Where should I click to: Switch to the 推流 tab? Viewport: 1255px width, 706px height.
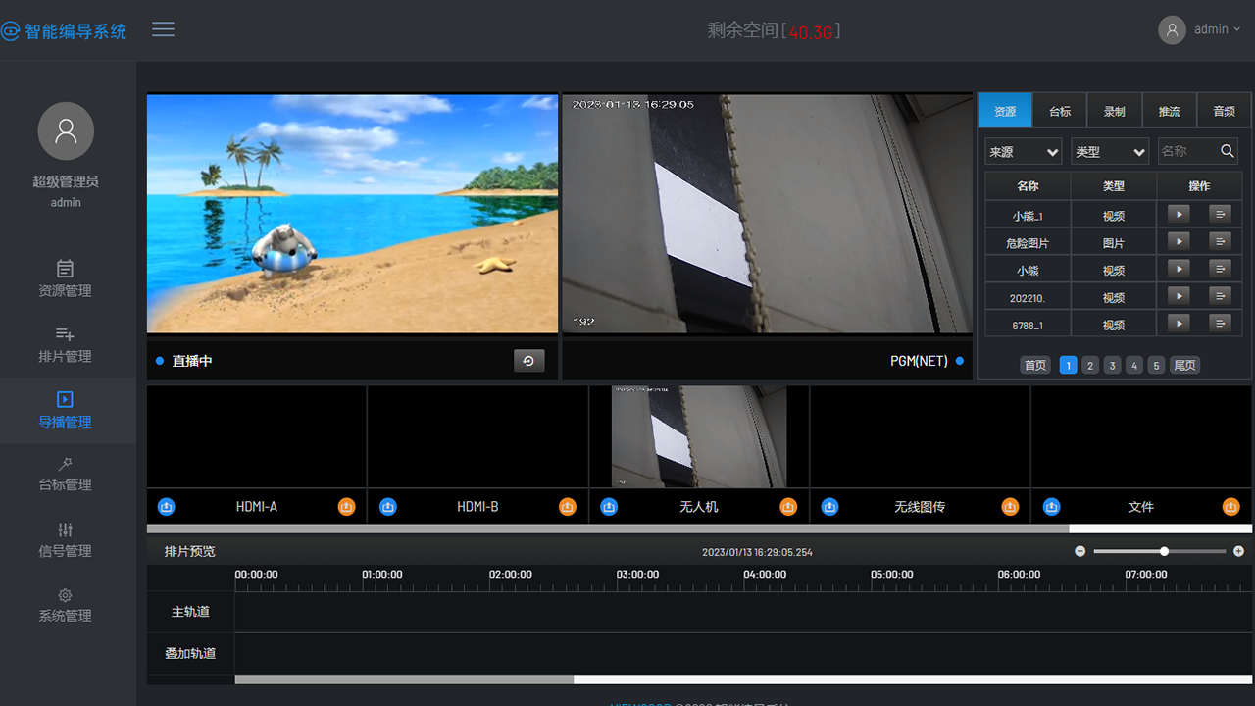[x=1170, y=111]
